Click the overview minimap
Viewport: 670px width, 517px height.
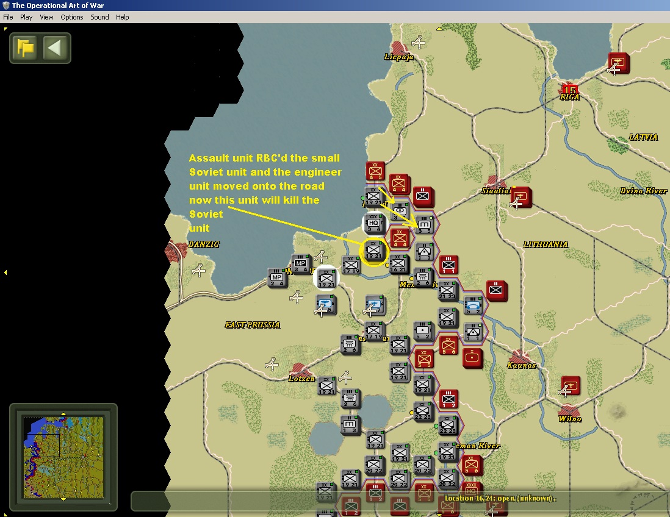pos(63,457)
